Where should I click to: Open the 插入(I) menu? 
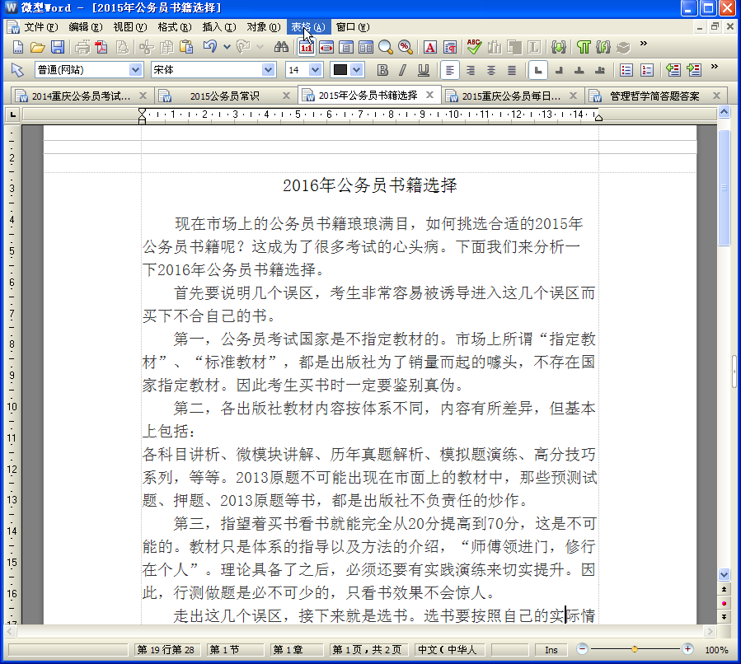(219, 27)
